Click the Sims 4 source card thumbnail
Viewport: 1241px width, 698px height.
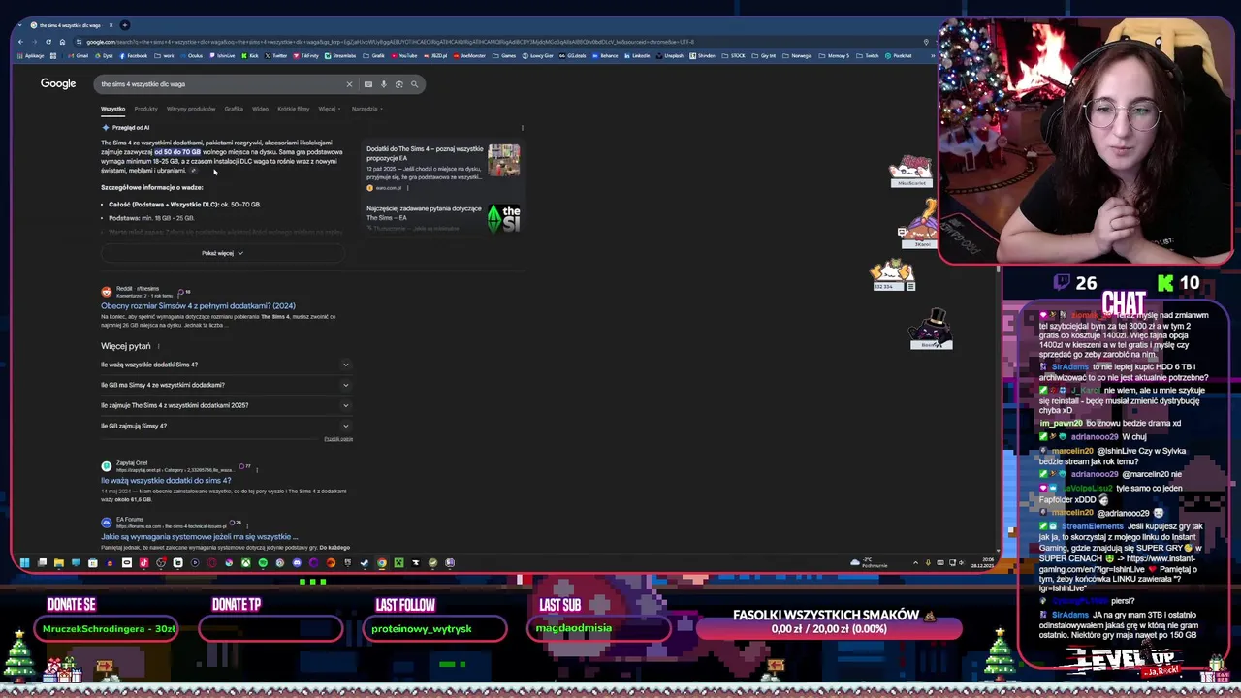click(503, 160)
